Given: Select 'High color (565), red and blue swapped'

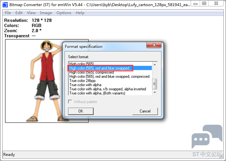Looking at the screenshot, I should coord(110,68).
